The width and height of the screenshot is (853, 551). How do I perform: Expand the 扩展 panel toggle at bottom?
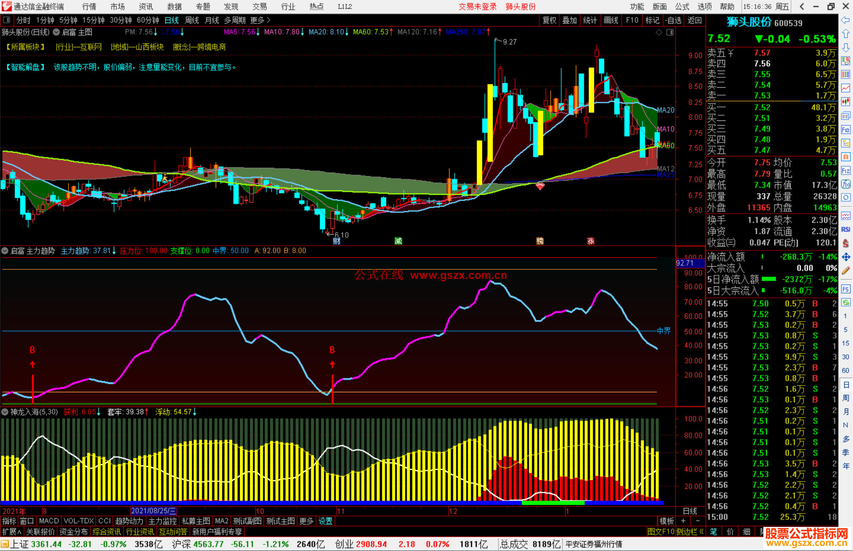[12, 532]
